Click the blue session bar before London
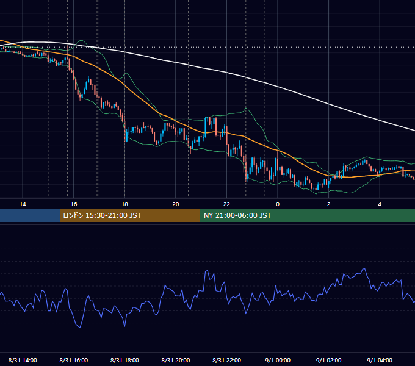 [30, 215]
